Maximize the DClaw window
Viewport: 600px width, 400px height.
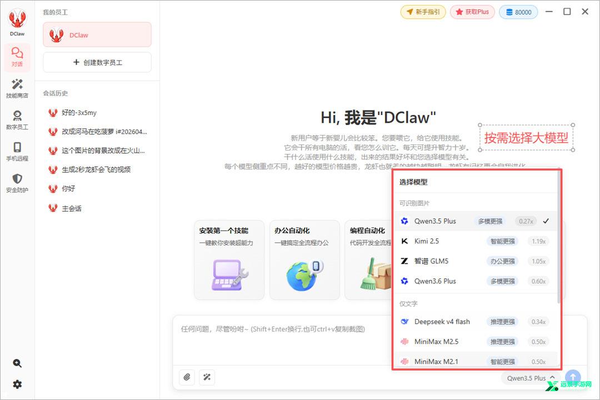(567, 12)
